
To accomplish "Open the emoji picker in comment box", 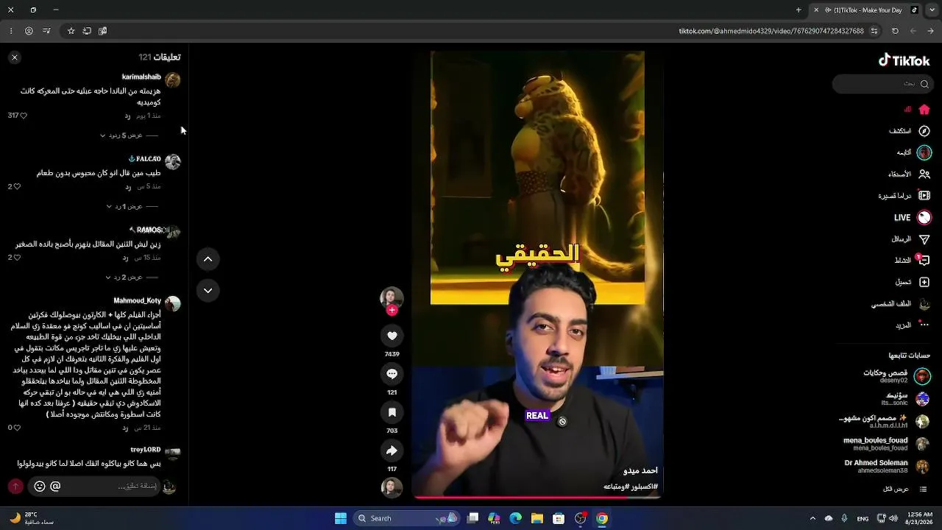I will click(40, 487).
